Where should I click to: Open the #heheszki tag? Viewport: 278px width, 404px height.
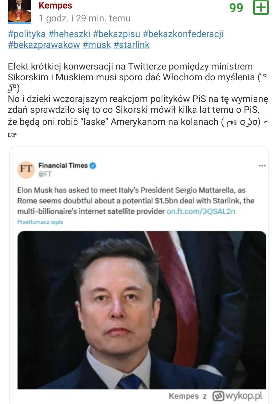[x=69, y=34]
